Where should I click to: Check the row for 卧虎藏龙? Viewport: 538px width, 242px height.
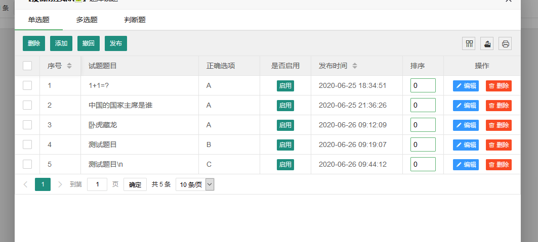[x=27, y=125]
